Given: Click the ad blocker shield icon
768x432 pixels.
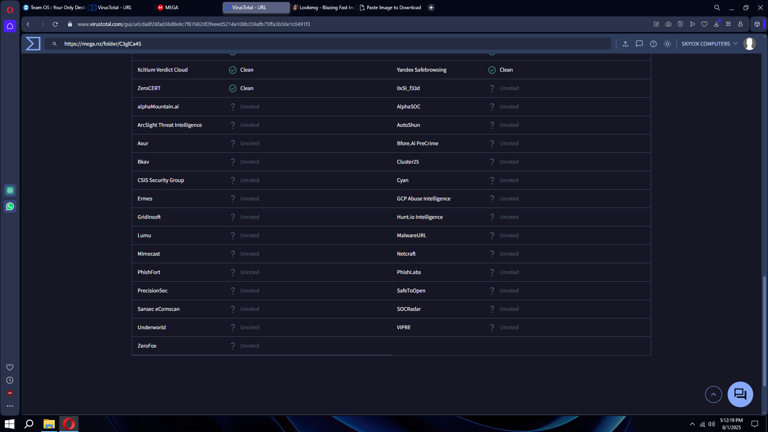Looking at the screenshot, I should pyautogui.click(x=680, y=24).
